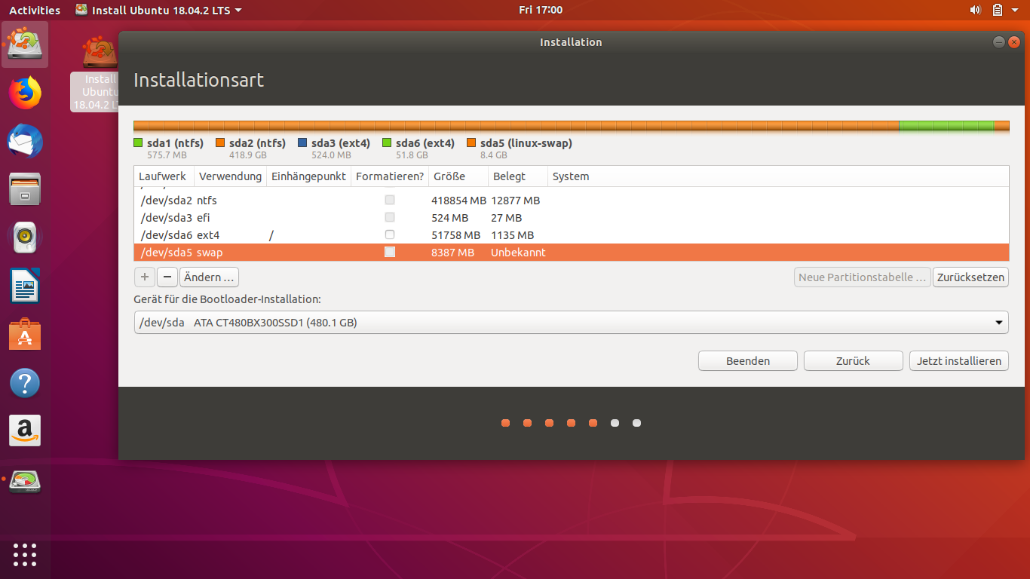
Task: Click the green sda6 segment in partition bar
Action: [947, 126]
